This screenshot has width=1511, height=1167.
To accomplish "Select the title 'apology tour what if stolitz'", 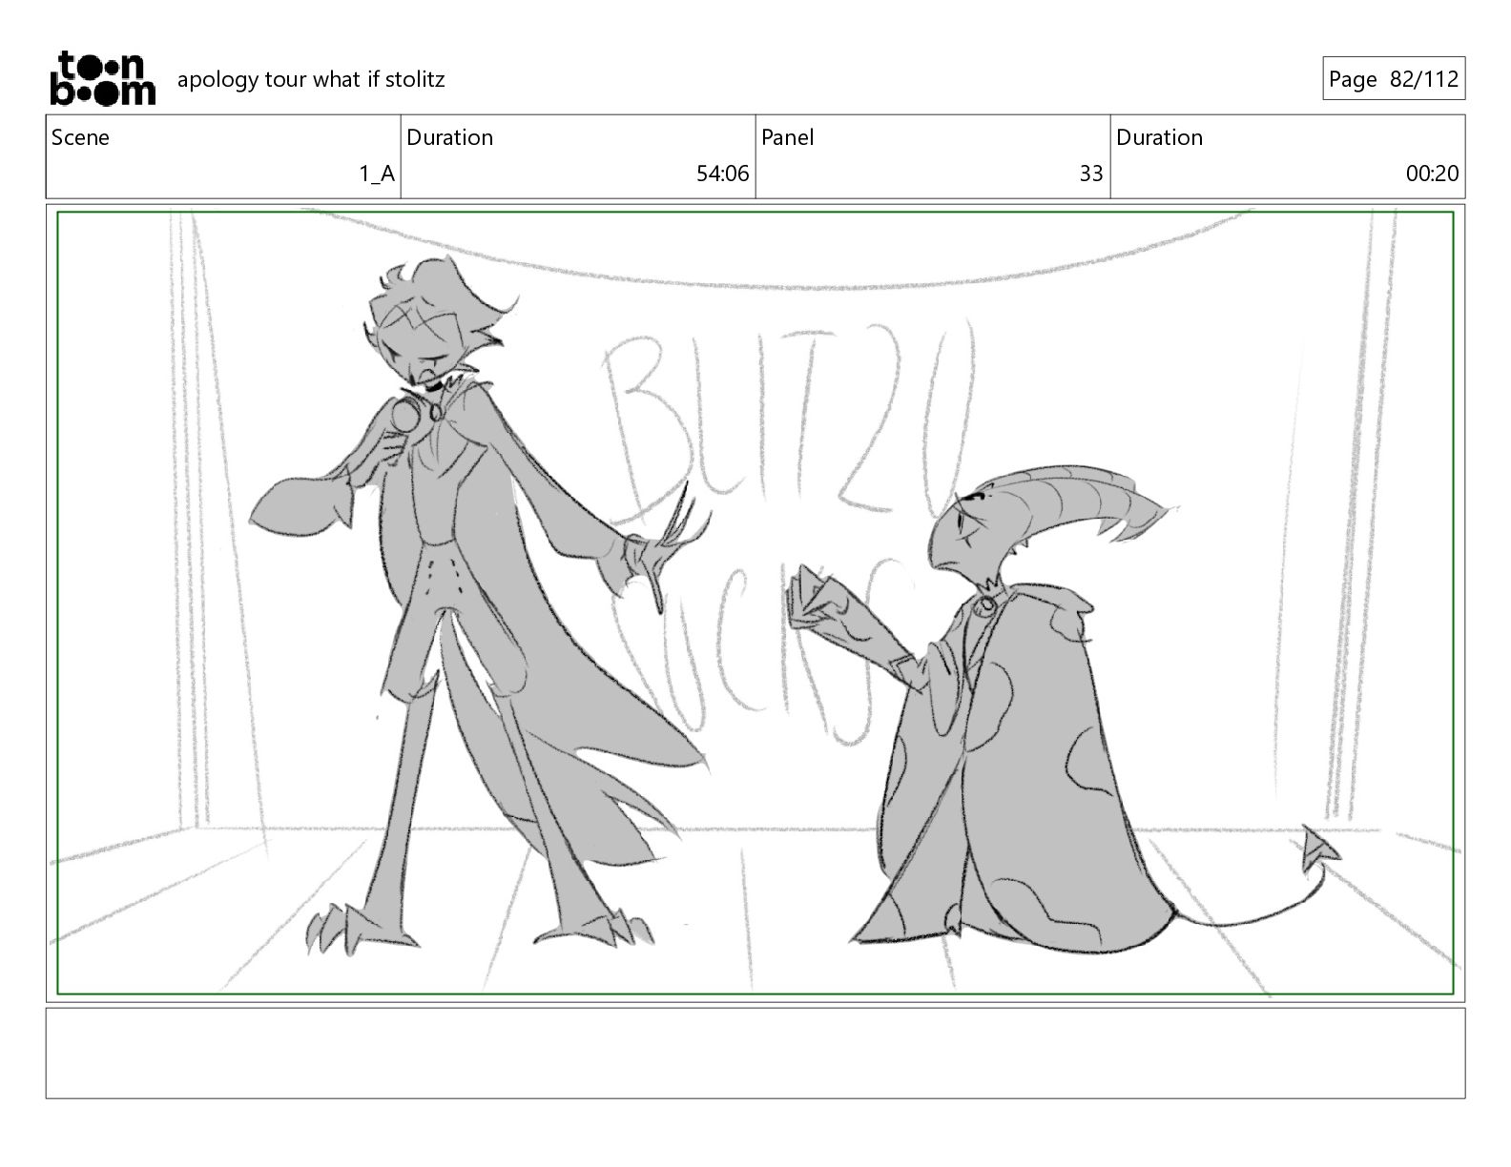I will (x=311, y=79).
